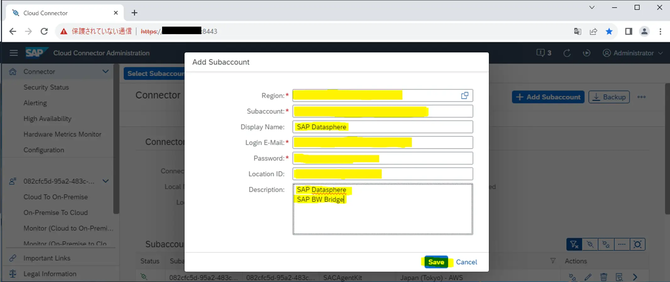The width and height of the screenshot is (670, 282).
Task: Click the disconnect icon in the subaccount toolbar
Action: (590, 244)
